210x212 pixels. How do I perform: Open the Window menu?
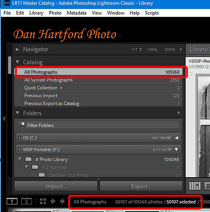click(116, 13)
